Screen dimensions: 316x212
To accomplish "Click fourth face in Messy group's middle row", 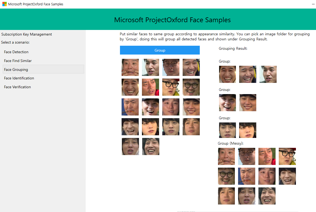I will click(287, 176).
